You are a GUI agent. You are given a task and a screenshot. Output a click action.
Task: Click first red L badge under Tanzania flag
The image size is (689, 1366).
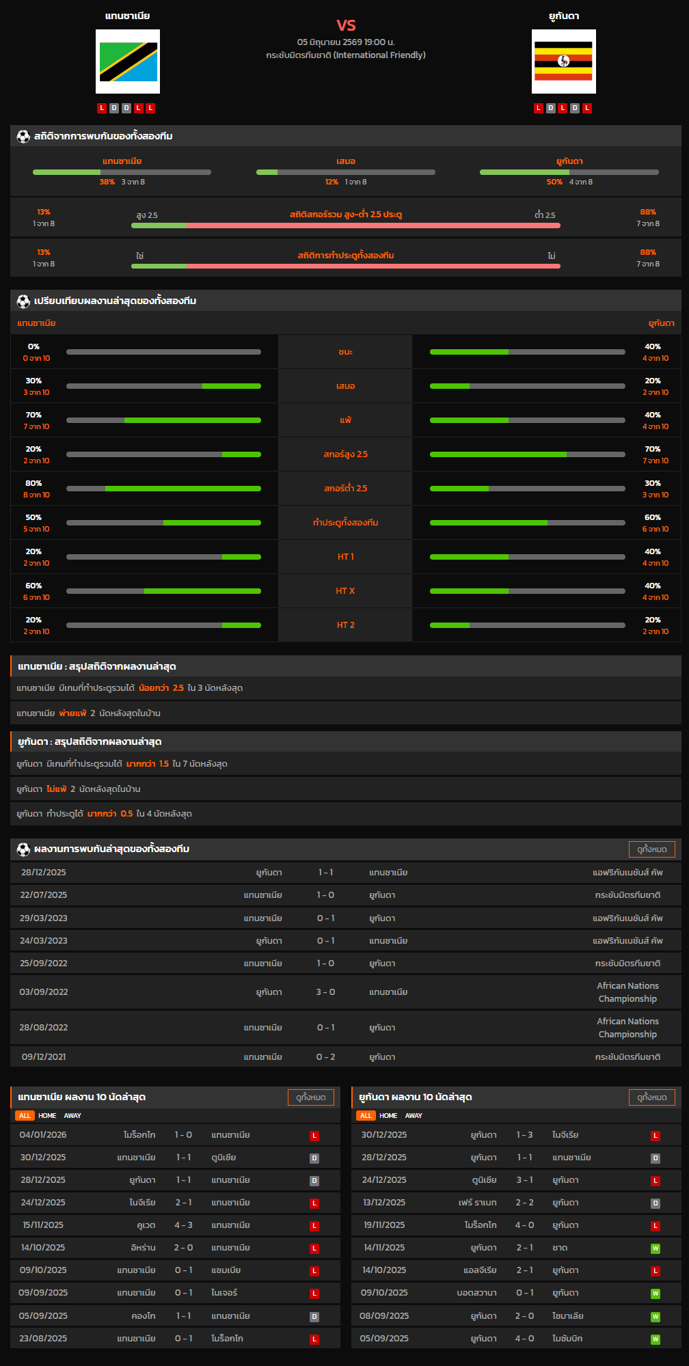pyautogui.click(x=102, y=108)
